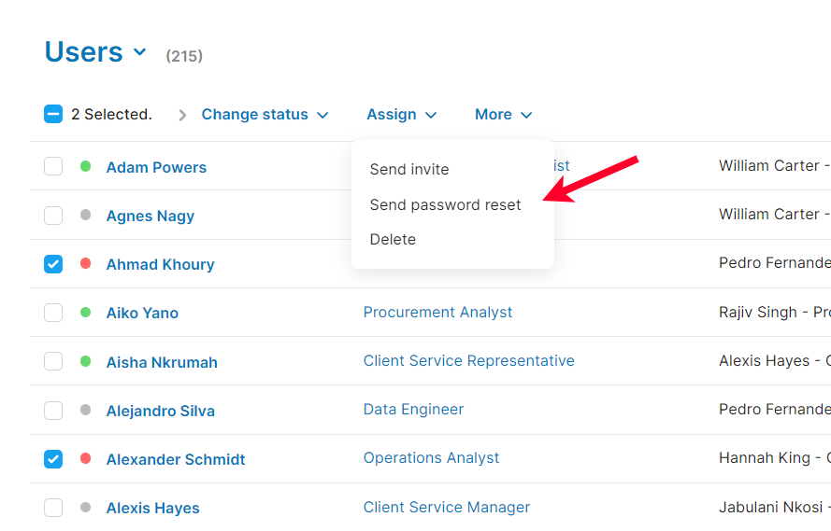The image size is (831, 531).
Task: Collapse the More dropdown menu
Action: (x=503, y=115)
